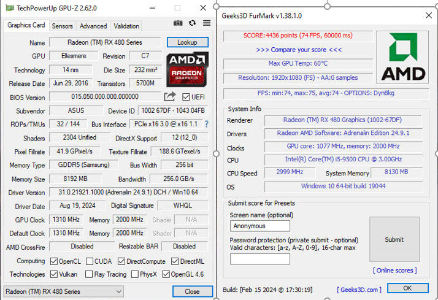
Task: Click the password protection input field
Action: pyautogui.click(x=259, y=259)
